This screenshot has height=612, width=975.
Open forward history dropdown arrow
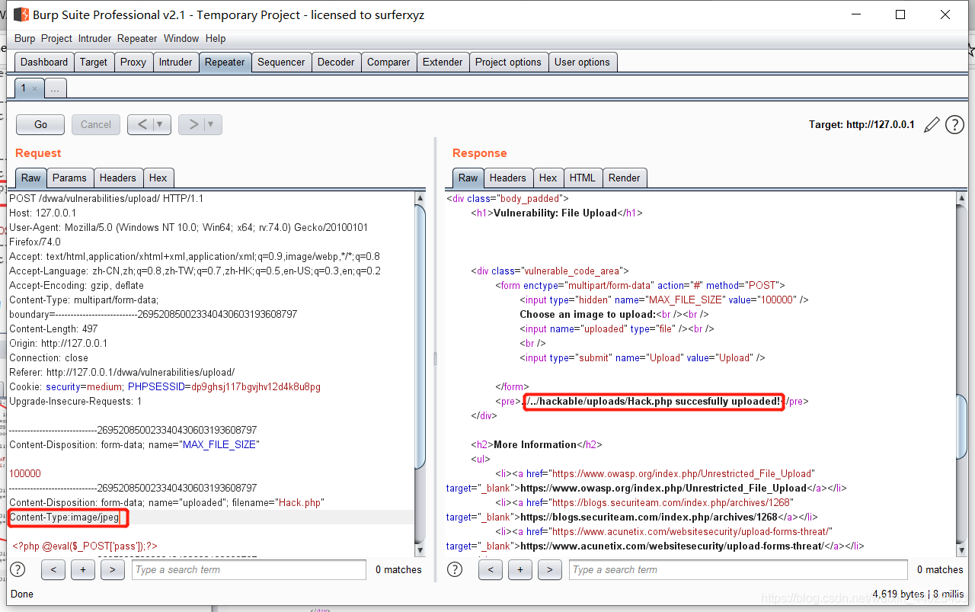click(x=212, y=124)
